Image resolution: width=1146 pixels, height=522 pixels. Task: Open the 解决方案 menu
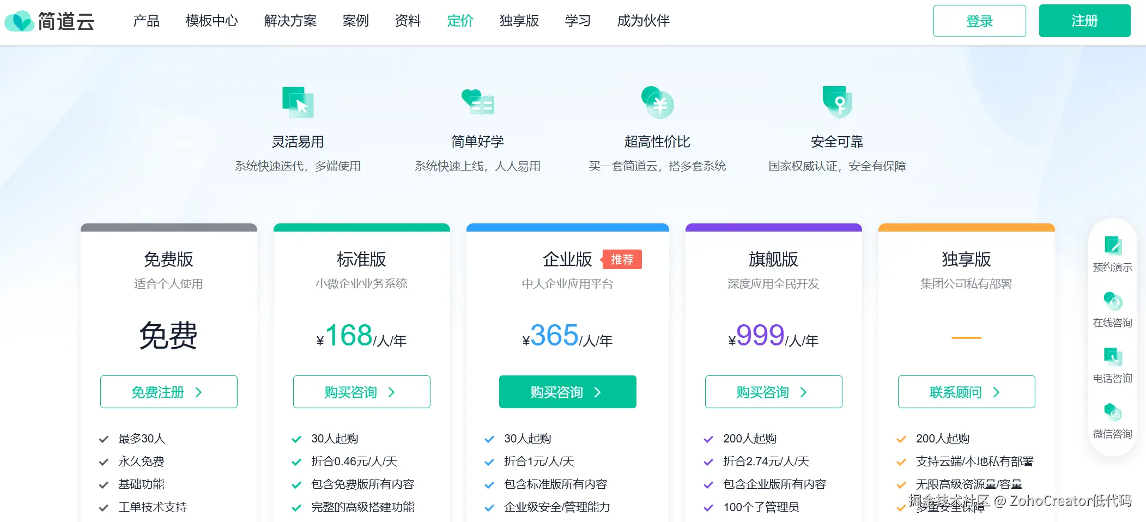click(x=290, y=21)
